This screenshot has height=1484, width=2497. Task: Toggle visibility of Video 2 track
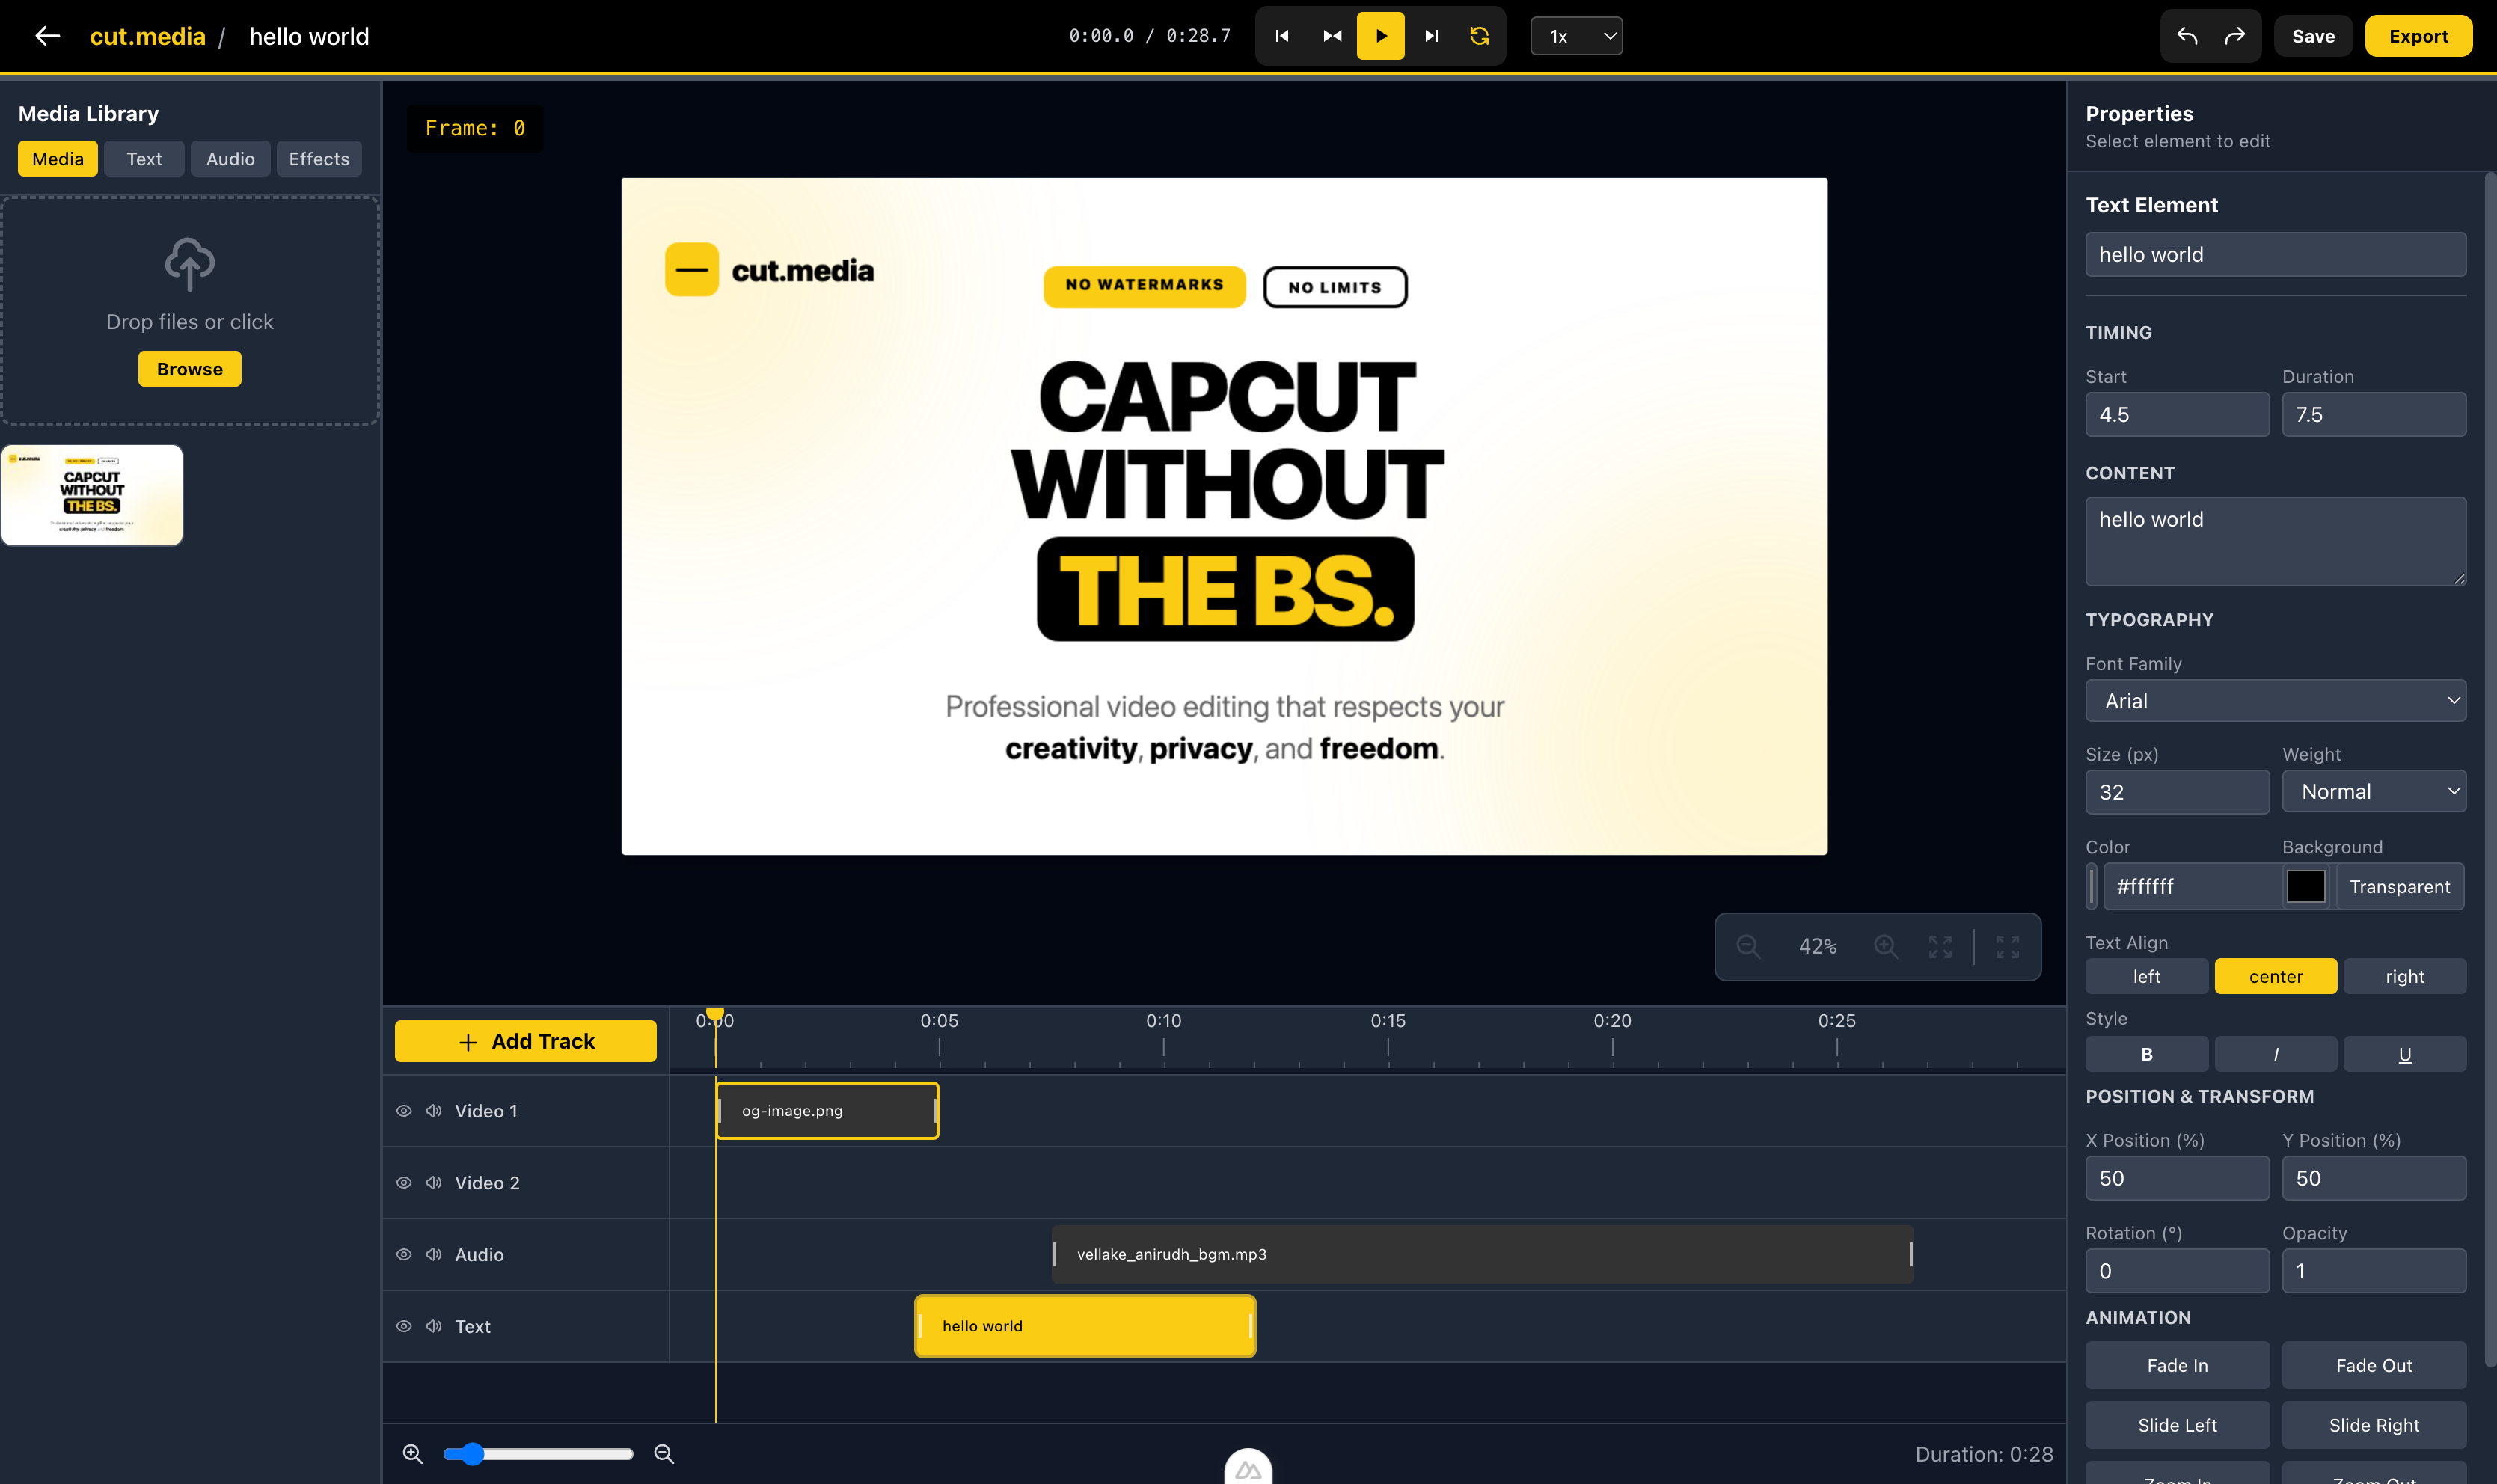(x=404, y=1183)
